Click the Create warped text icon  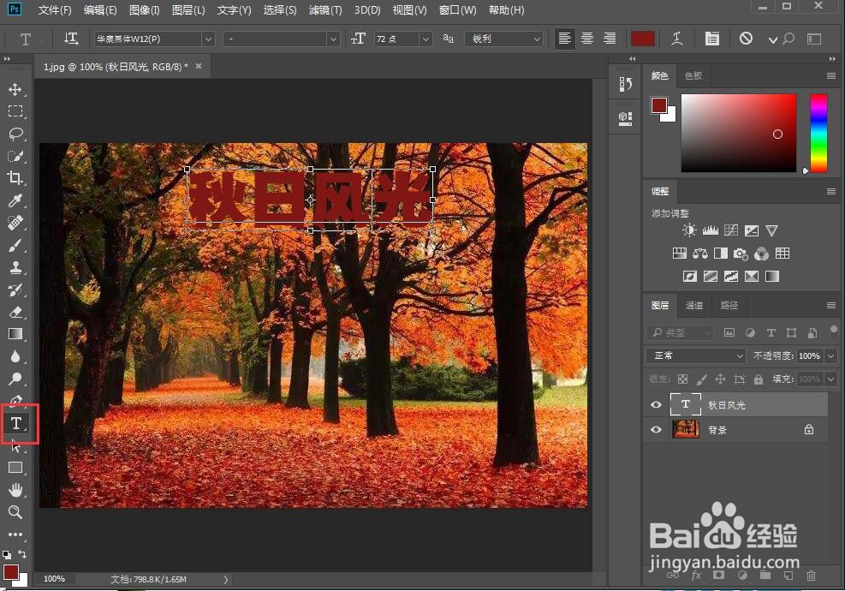(x=677, y=39)
